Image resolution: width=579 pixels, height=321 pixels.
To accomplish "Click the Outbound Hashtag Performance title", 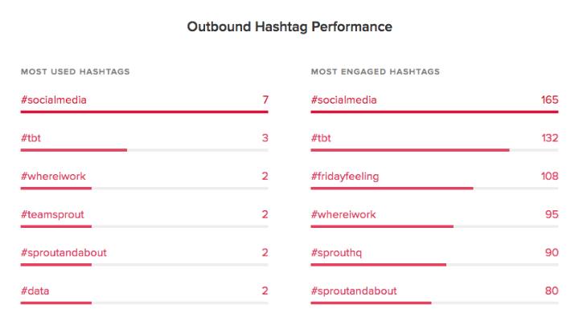I will coord(289,27).
